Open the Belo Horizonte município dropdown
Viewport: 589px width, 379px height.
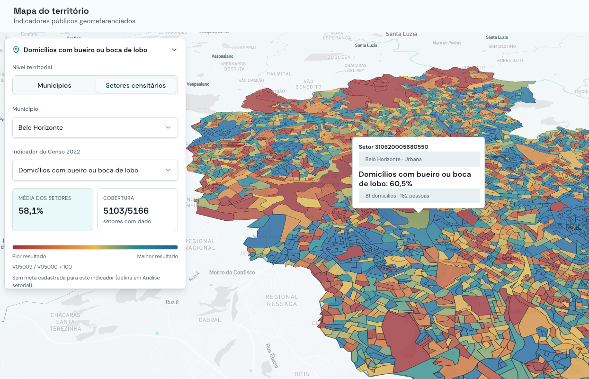pyautogui.click(x=95, y=127)
